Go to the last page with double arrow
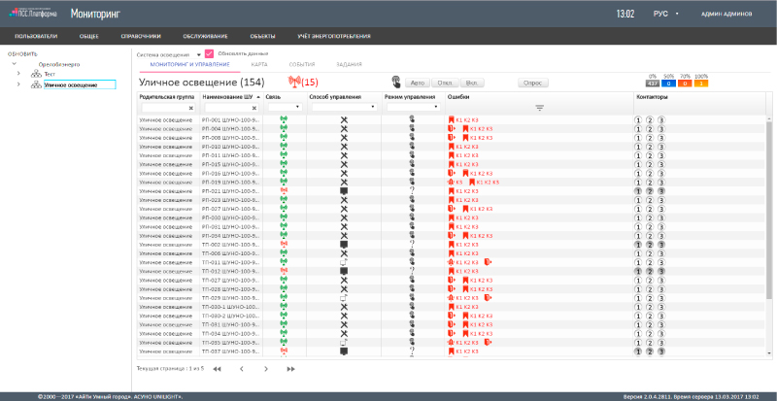Image resolution: width=777 pixels, height=401 pixels. click(x=290, y=369)
